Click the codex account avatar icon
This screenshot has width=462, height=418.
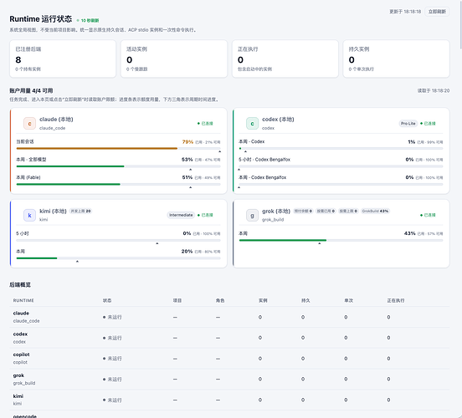[252, 124]
